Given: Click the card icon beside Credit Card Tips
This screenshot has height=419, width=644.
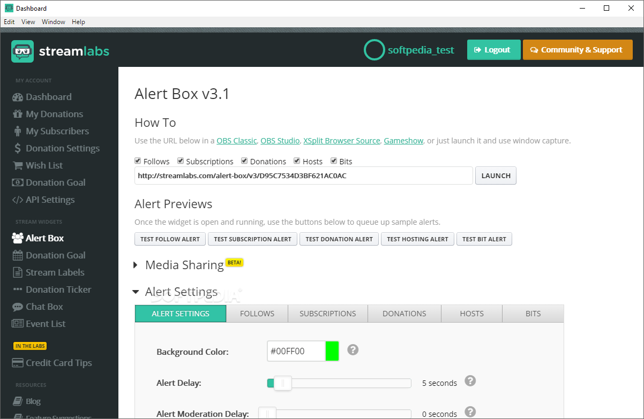Looking at the screenshot, I should [x=18, y=363].
